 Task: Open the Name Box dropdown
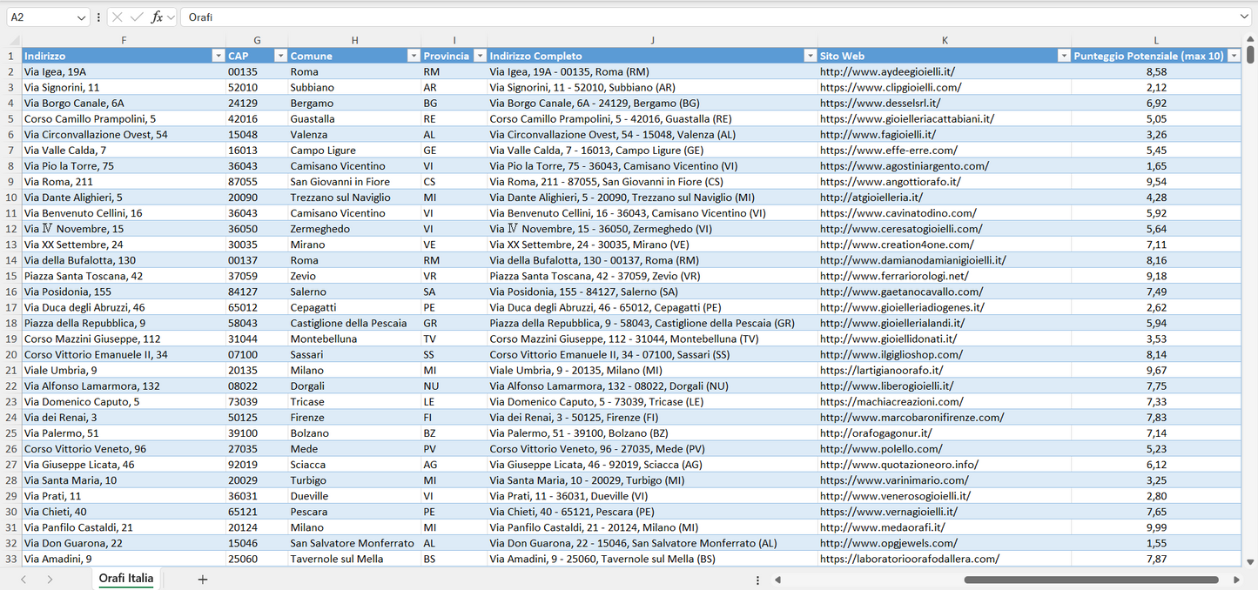pyautogui.click(x=81, y=17)
